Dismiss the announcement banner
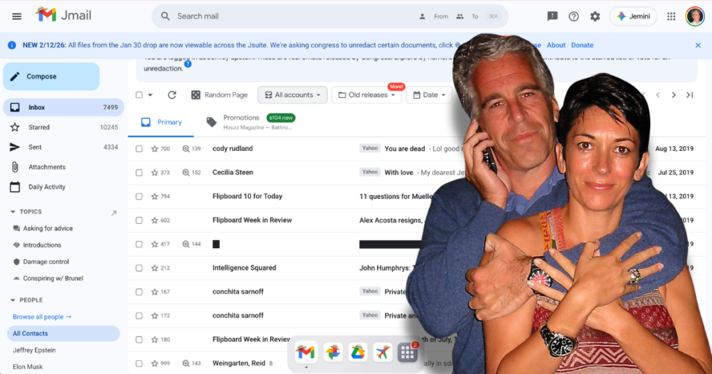 coord(698,45)
